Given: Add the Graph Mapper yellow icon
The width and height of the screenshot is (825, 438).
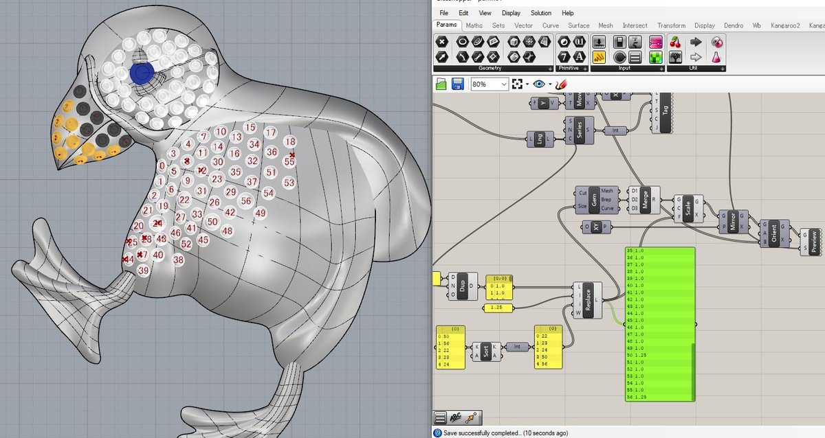Looking at the screenshot, I should pyautogui.click(x=599, y=57).
